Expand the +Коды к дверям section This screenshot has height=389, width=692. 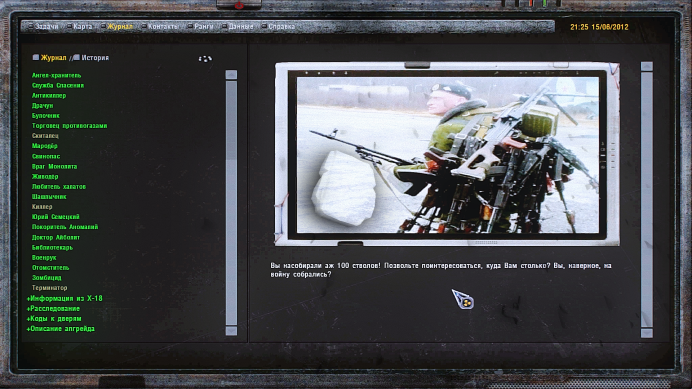click(54, 318)
